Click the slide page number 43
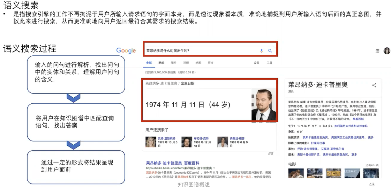 click(x=371, y=184)
